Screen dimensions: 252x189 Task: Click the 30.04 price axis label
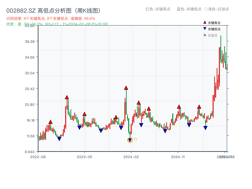(x=30, y=73)
